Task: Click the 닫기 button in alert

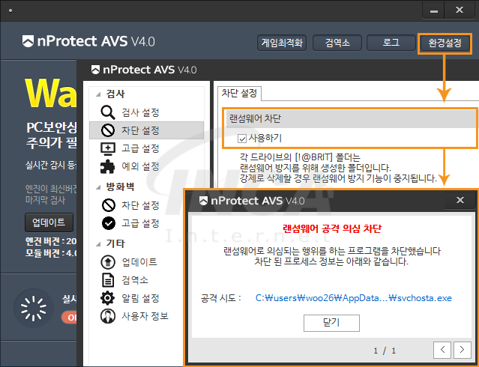Action: coord(331,323)
